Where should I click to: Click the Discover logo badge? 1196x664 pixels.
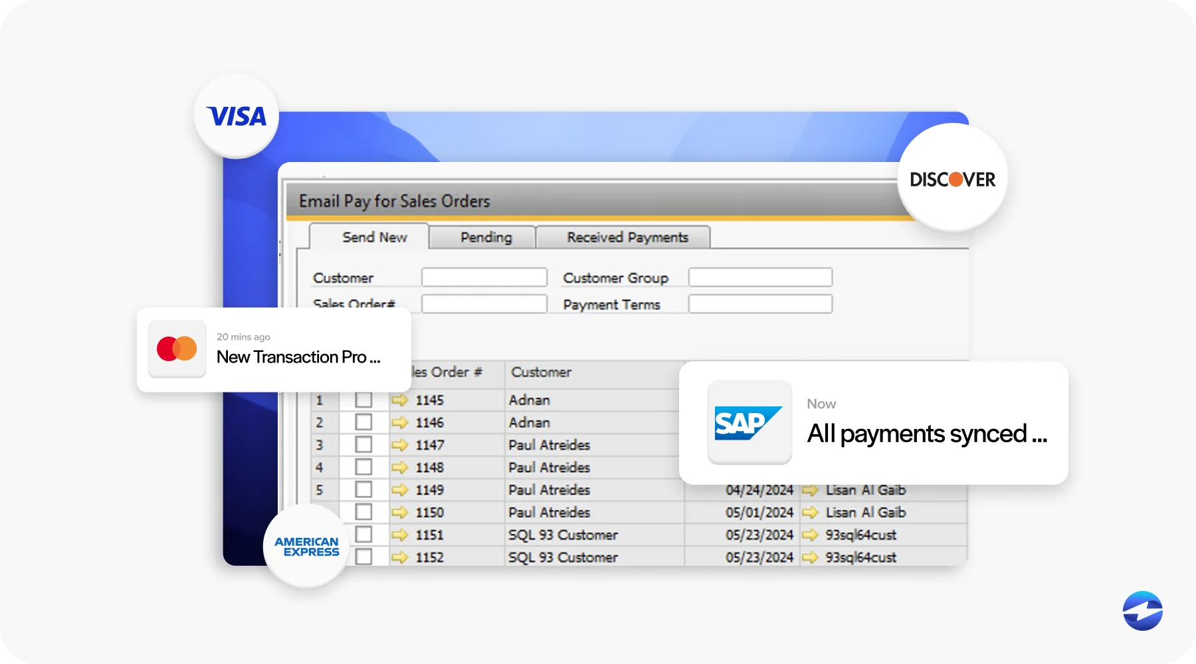pyautogui.click(x=952, y=178)
